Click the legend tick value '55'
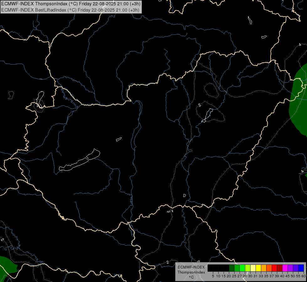This screenshot has height=282, width=307. point(298,276)
